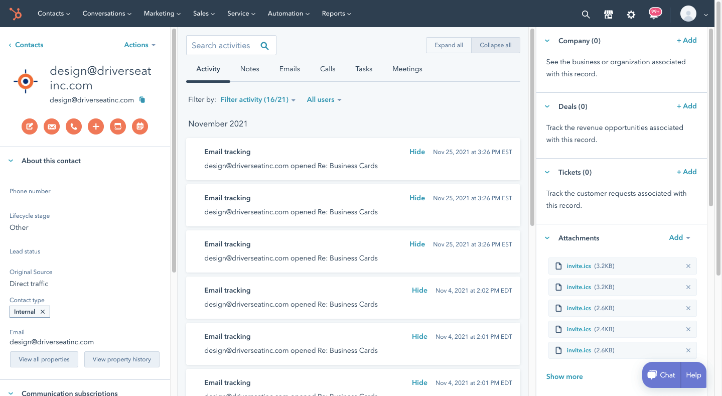This screenshot has height=396, width=722.
Task: Click the Expand all button
Action: 449,45
